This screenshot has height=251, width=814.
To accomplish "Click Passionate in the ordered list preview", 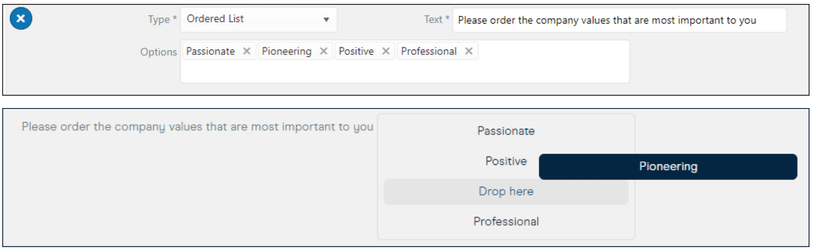I will point(506,131).
